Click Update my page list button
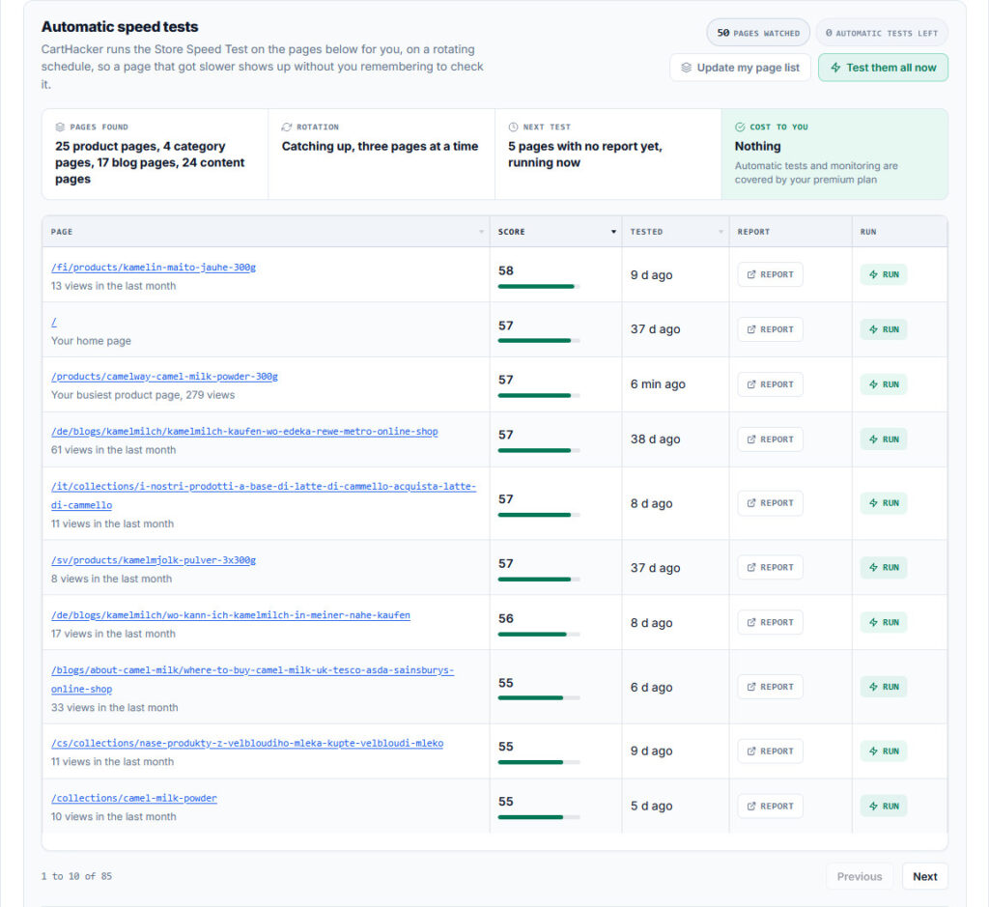The image size is (989, 907). (x=740, y=68)
